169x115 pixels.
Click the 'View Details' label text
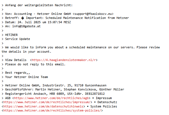pyautogui.click(x=16, y=60)
